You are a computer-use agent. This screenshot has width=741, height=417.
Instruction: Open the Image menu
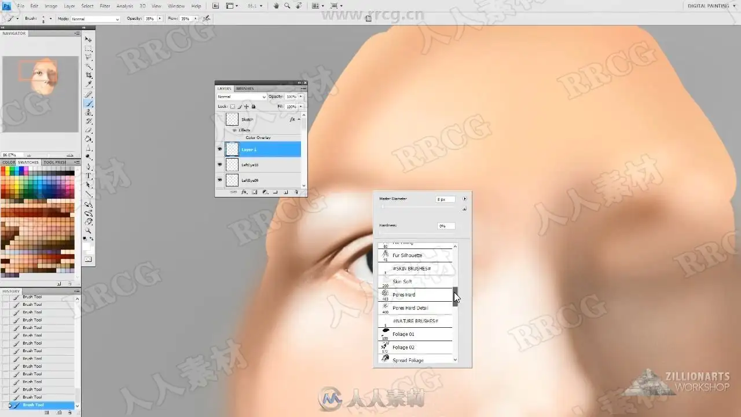(51, 6)
